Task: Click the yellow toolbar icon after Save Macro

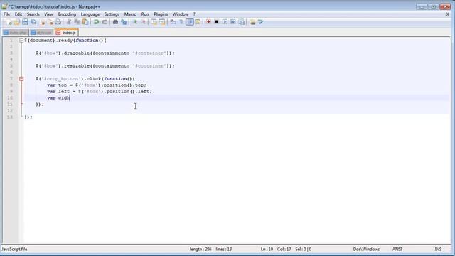Action: point(252,22)
